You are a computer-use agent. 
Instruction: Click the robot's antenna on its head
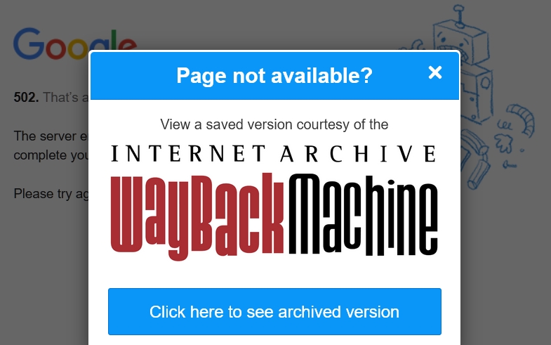pos(459,16)
